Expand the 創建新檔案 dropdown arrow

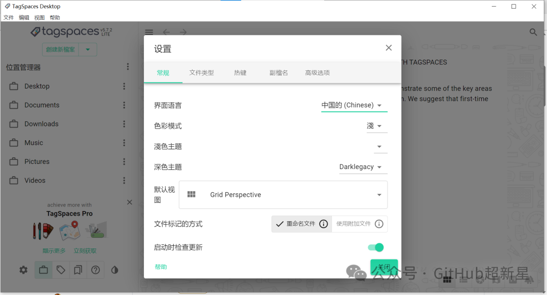[88, 50]
